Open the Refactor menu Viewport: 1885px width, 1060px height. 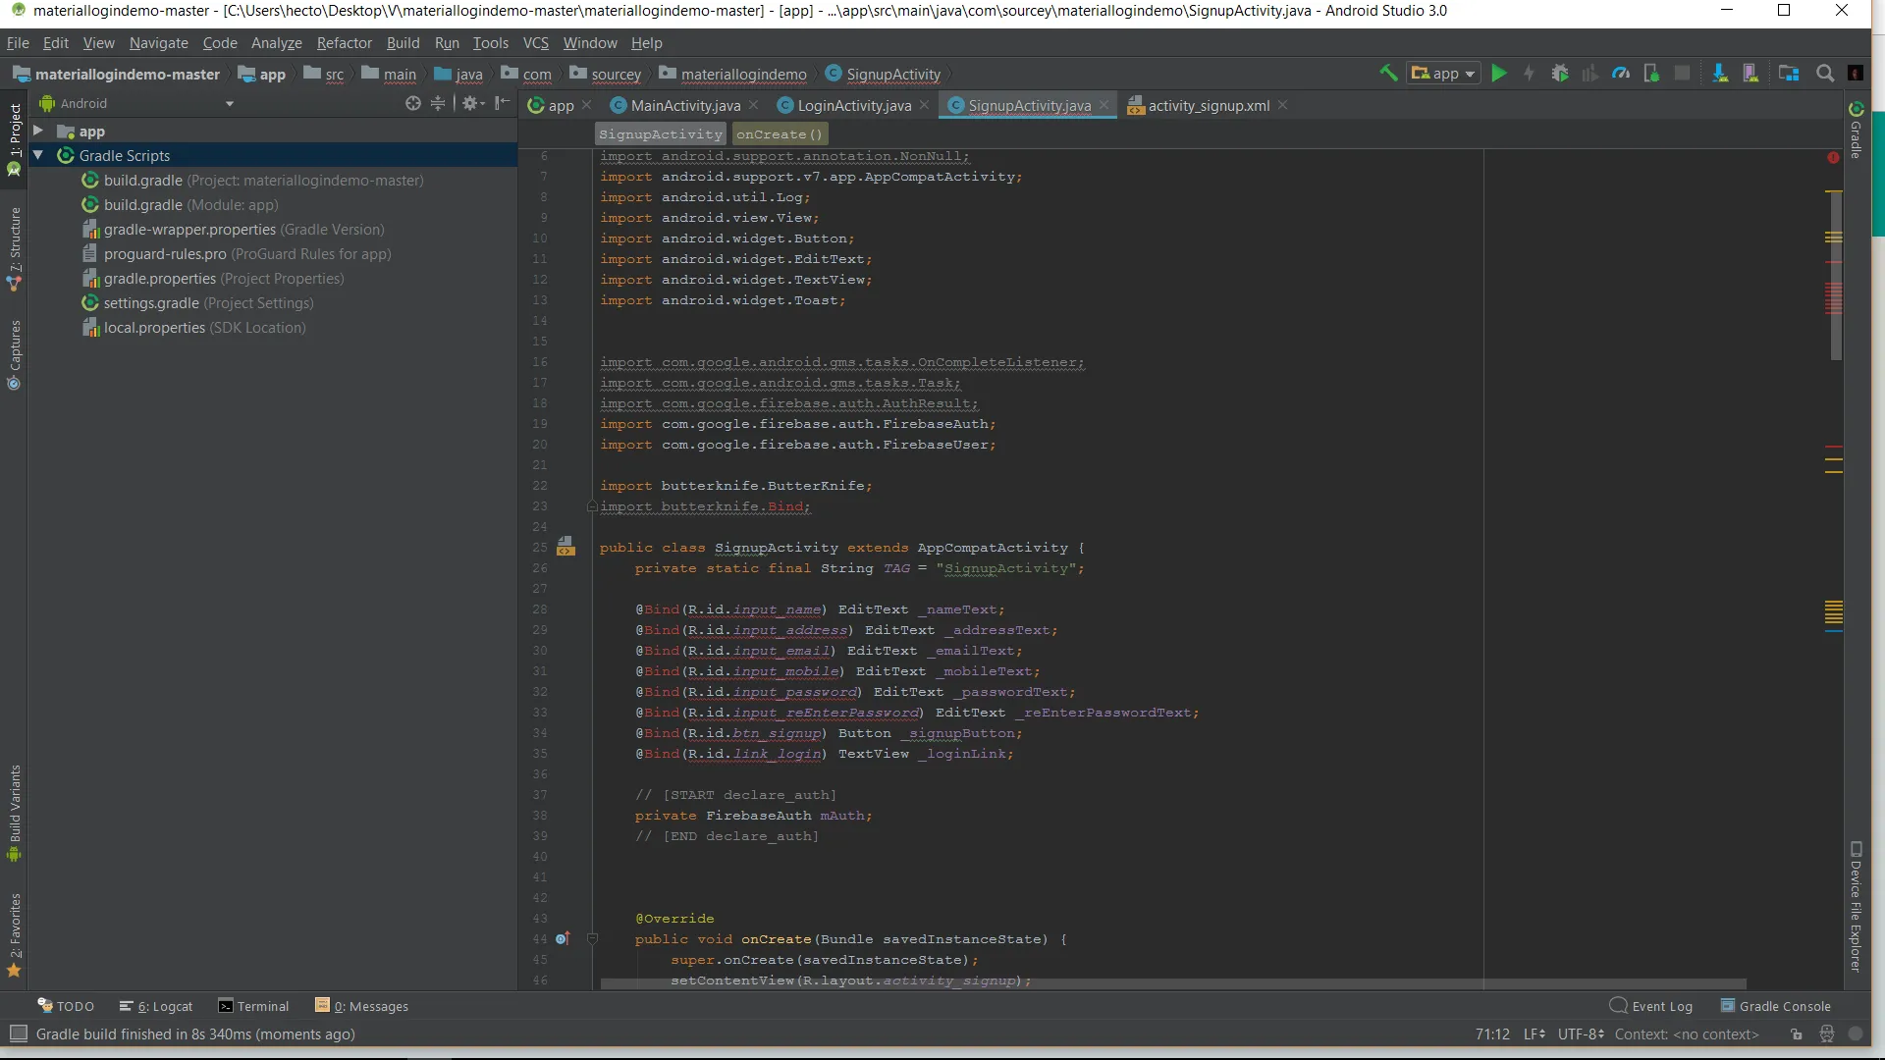pyautogui.click(x=344, y=43)
